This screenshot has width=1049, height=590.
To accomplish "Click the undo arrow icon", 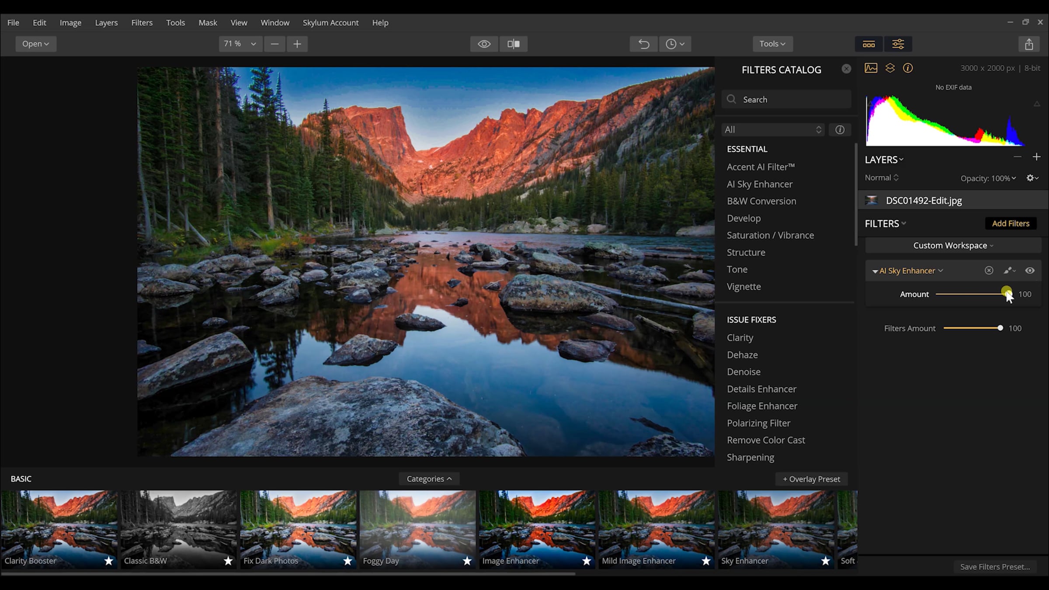I will tap(643, 44).
